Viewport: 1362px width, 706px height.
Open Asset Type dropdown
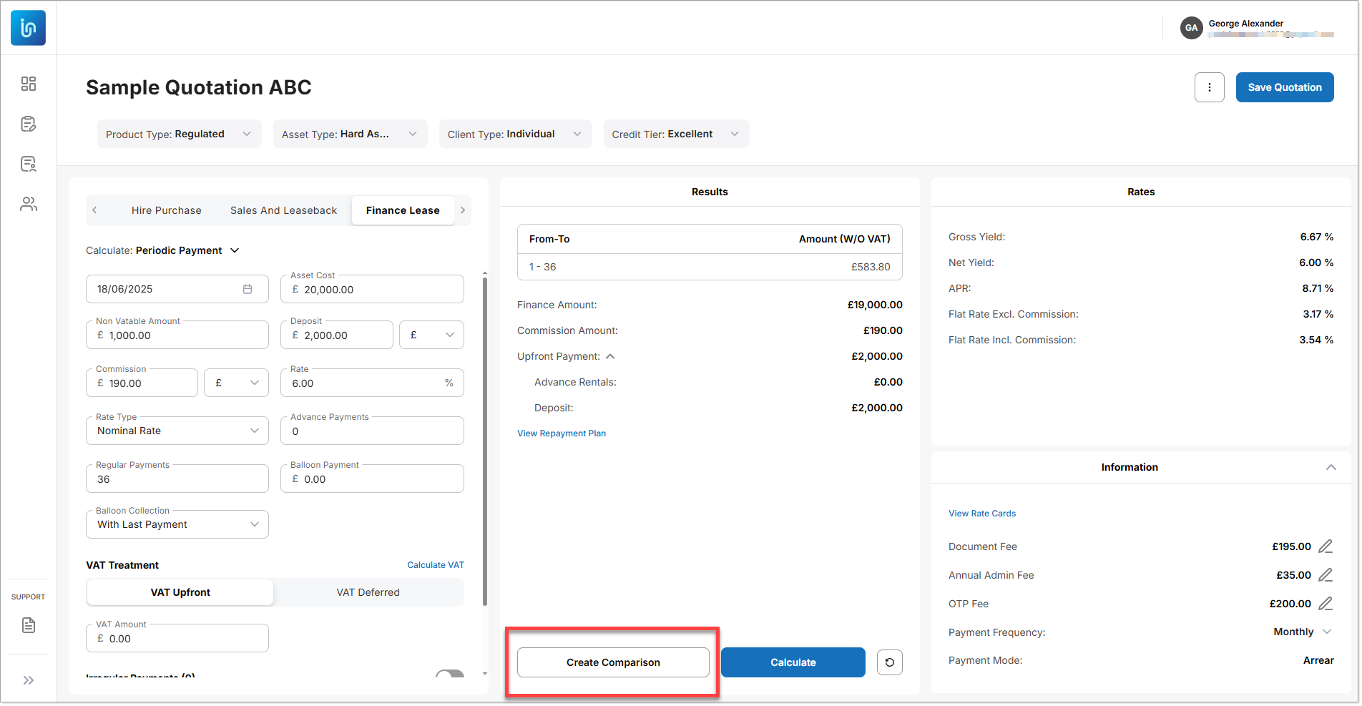coord(351,134)
